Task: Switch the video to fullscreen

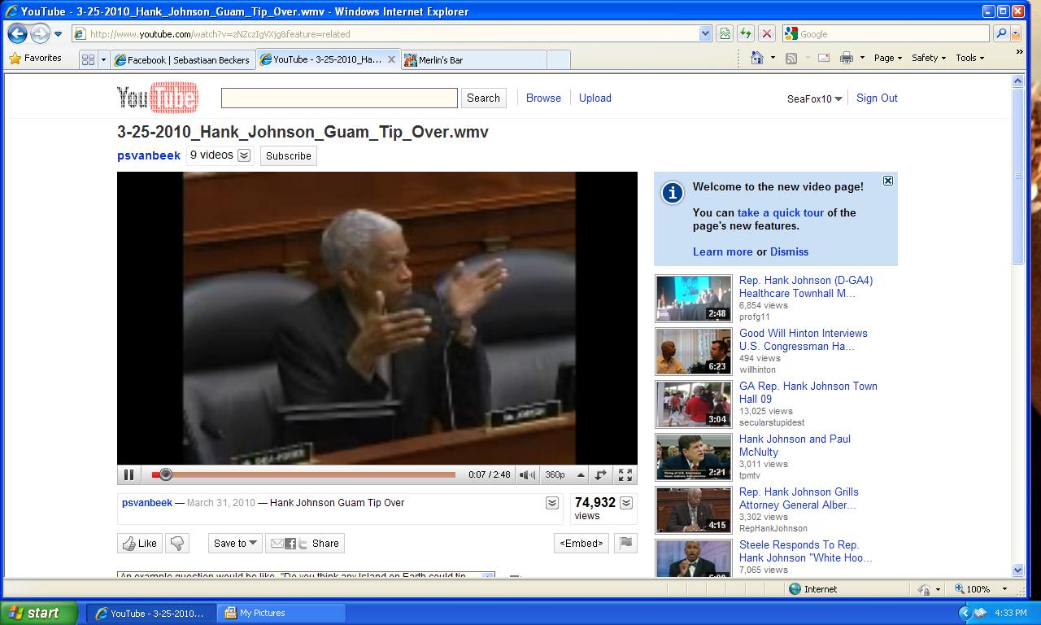Action: [625, 474]
